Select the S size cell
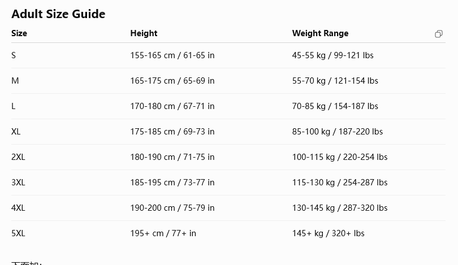Image resolution: width=458 pixels, height=265 pixels. coord(14,55)
